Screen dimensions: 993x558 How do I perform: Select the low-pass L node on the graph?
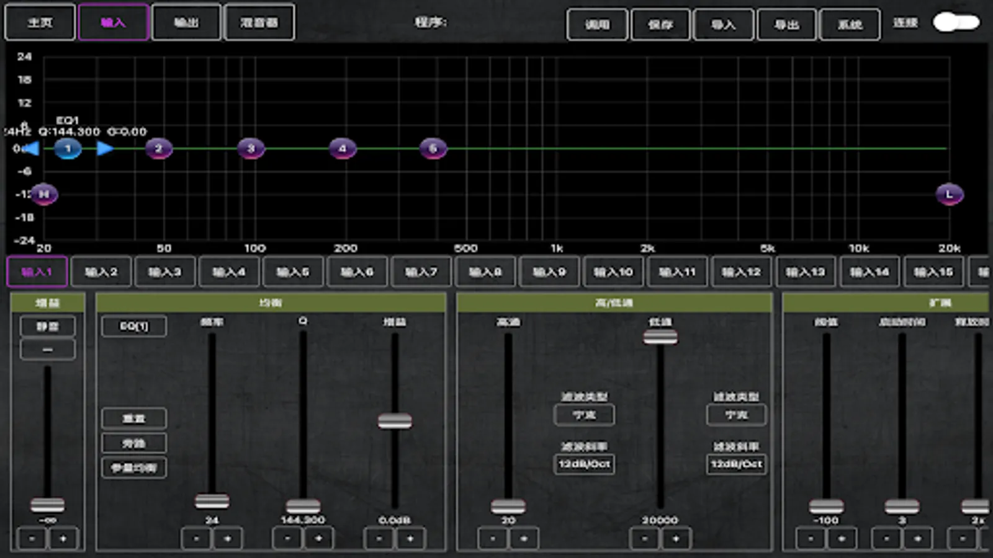[x=949, y=194]
